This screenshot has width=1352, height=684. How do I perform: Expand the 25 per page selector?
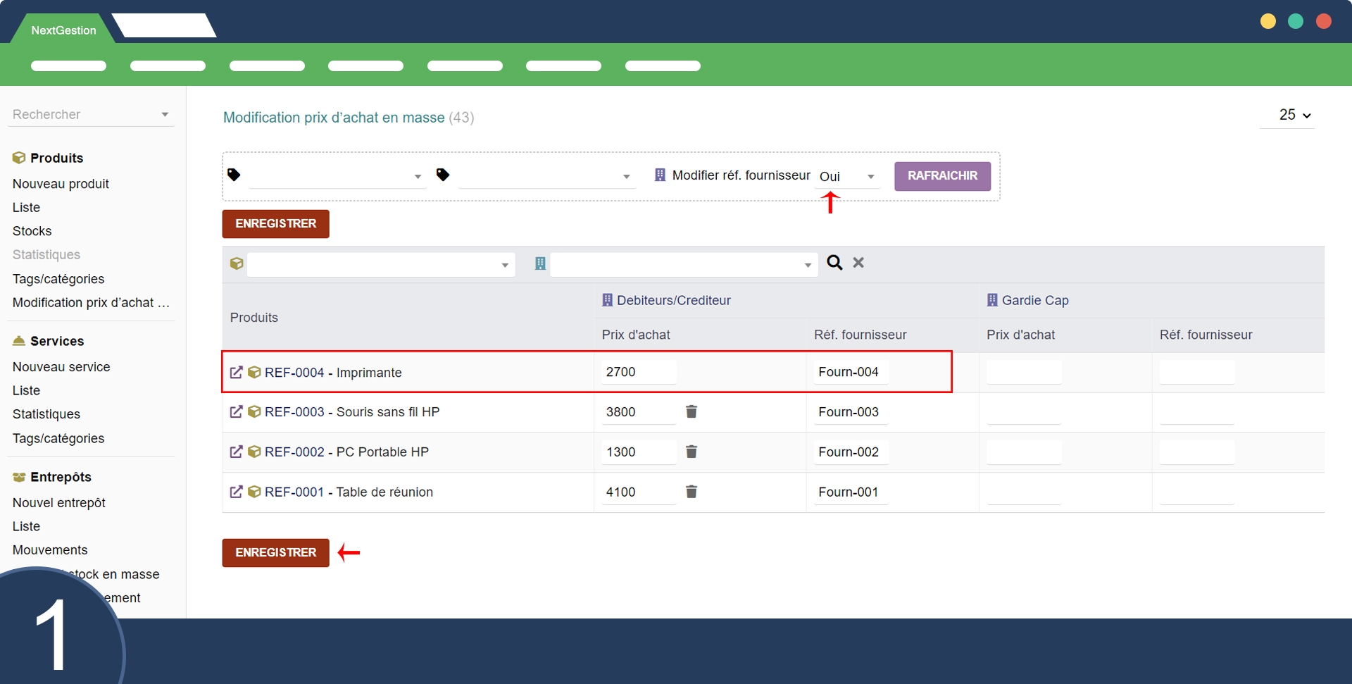pyautogui.click(x=1294, y=115)
